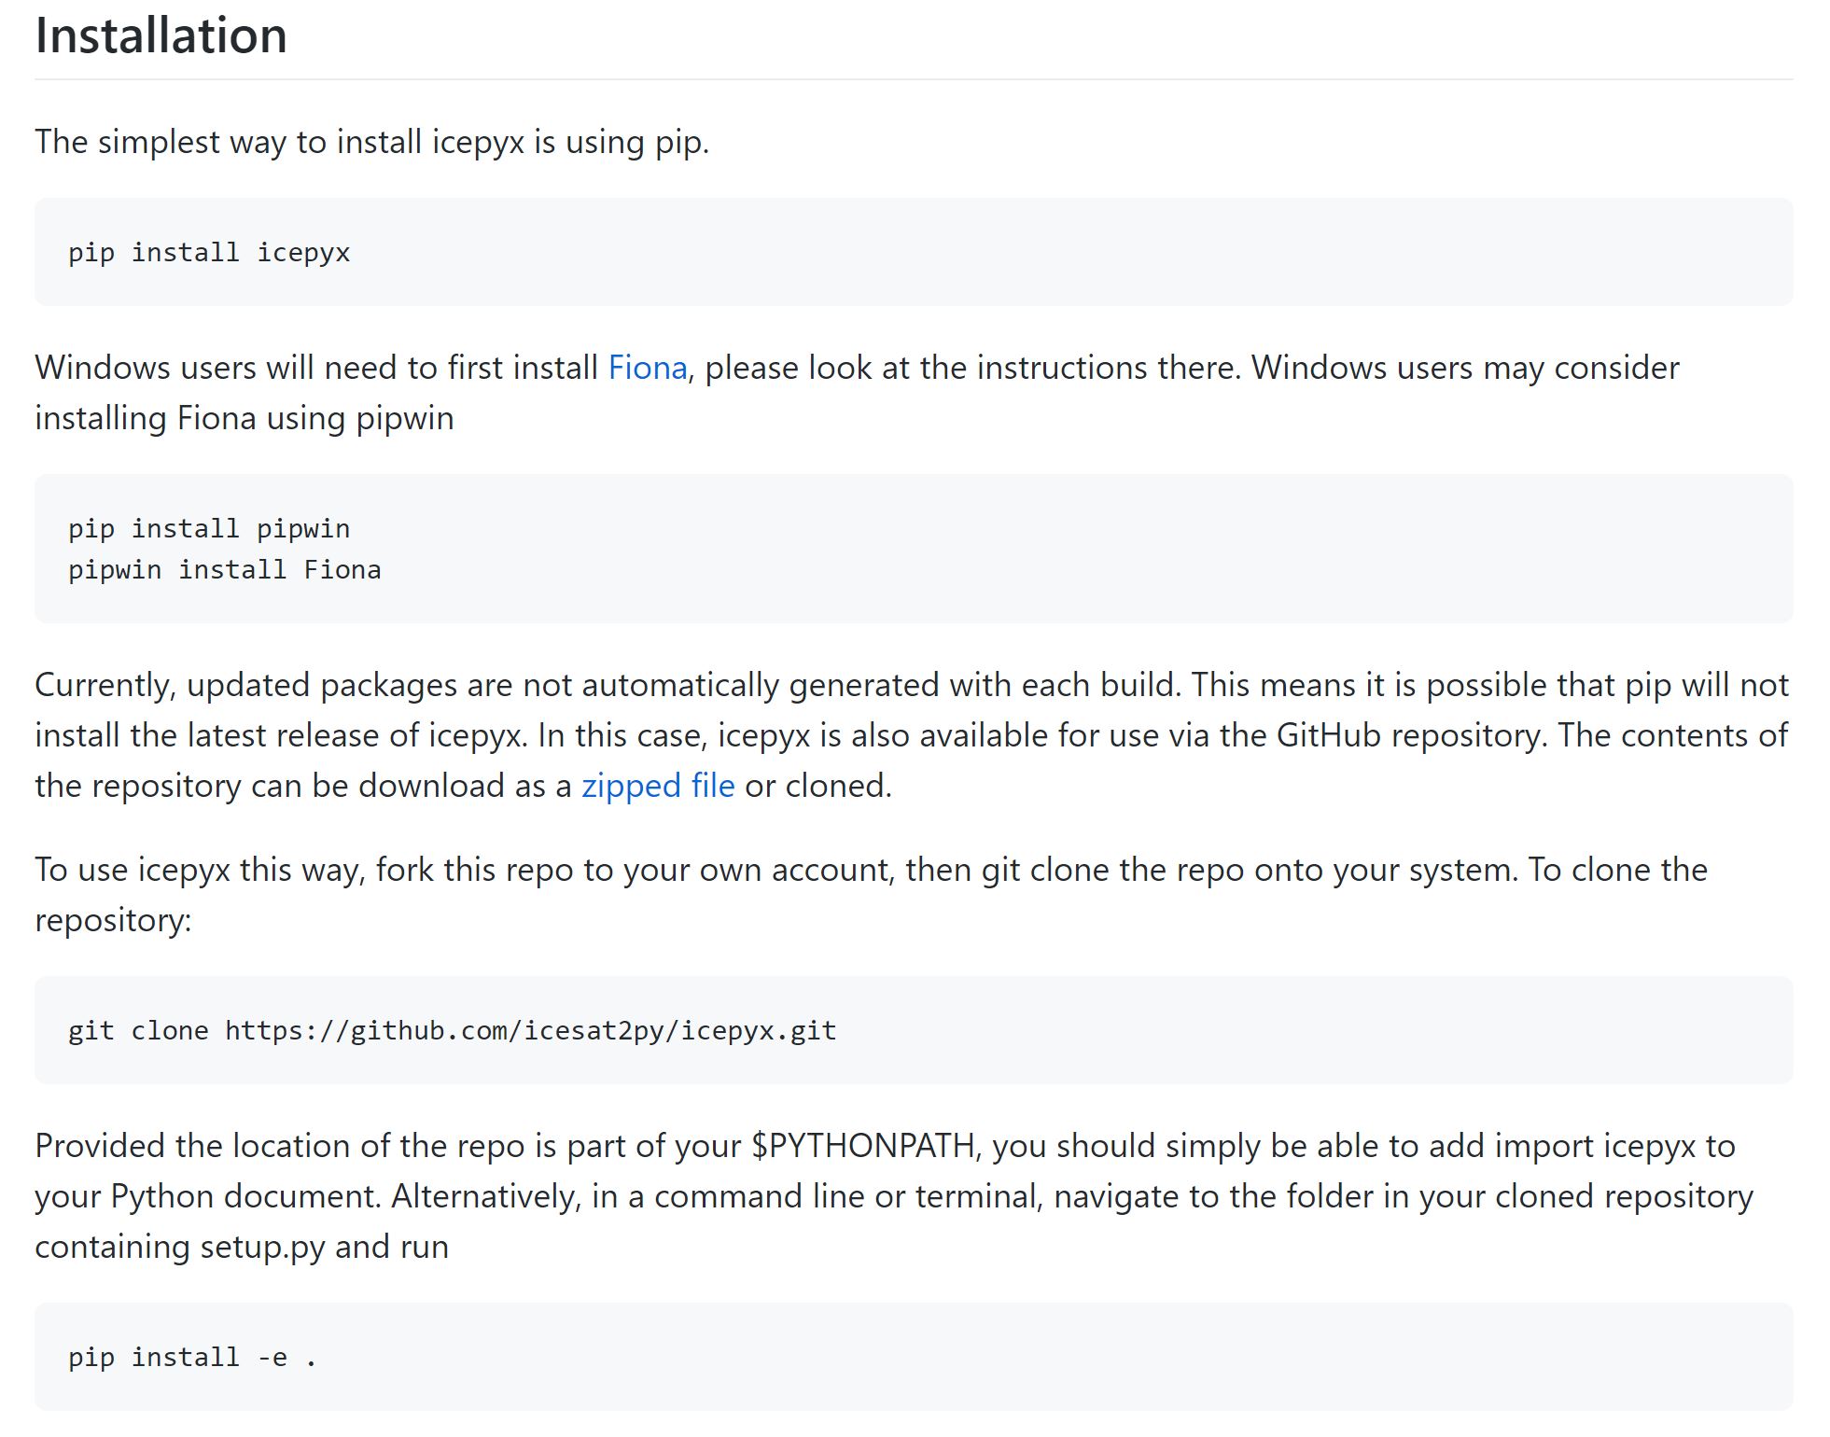Click the text 'installing Fiona using pipwin'
1830x1437 pixels.
pyautogui.click(x=244, y=418)
